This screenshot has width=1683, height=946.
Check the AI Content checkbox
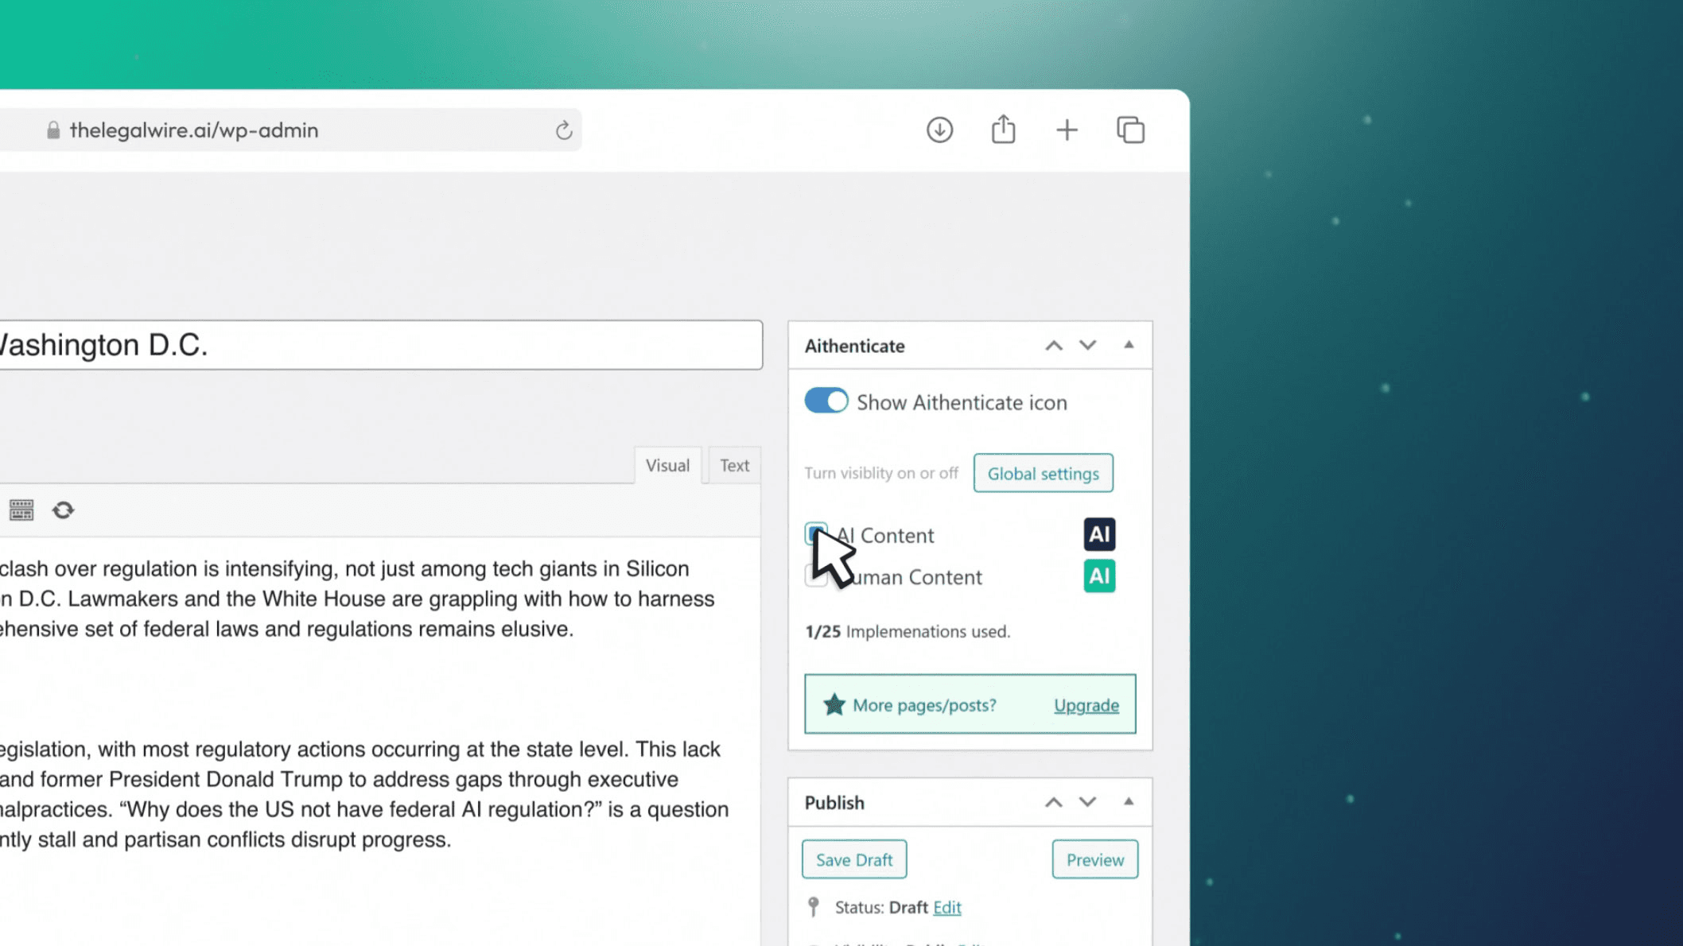(x=816, y=534)
